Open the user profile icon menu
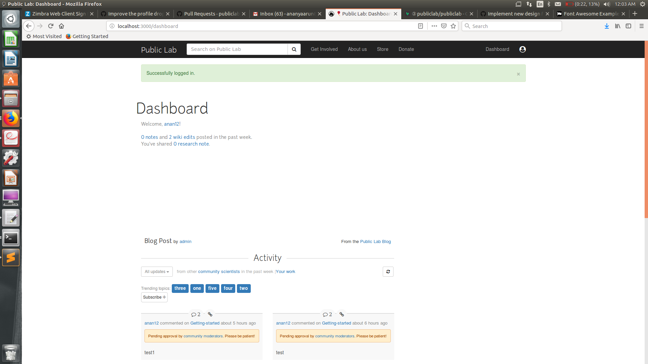 [522, 49]
